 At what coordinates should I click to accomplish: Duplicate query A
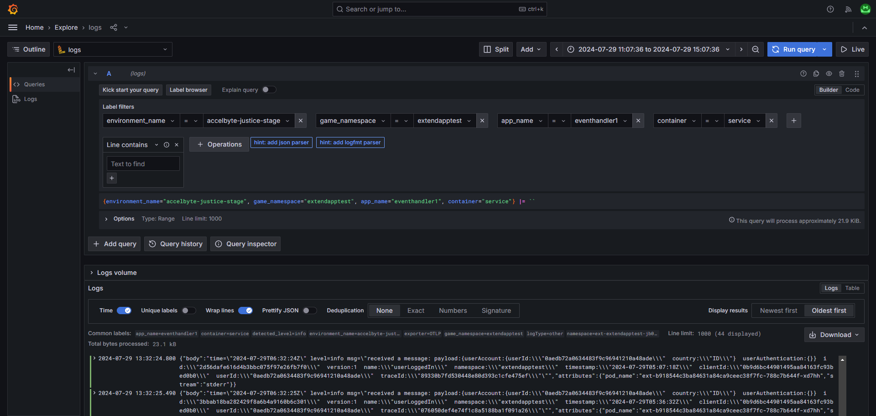click(x=816, y=74)
